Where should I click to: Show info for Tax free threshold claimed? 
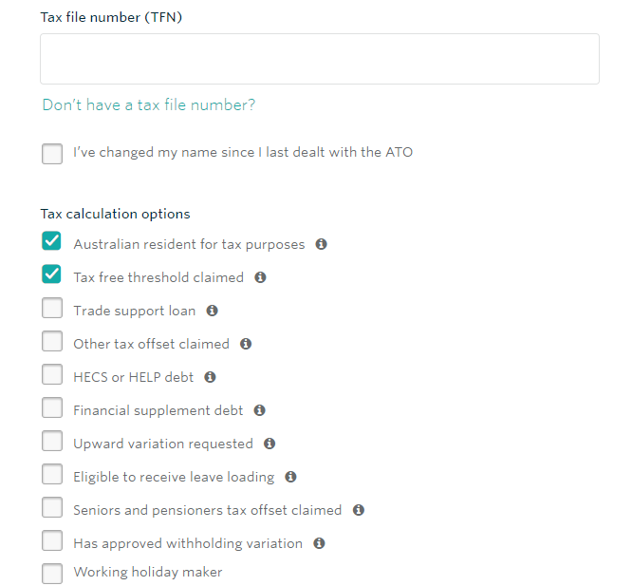point(260,277)
